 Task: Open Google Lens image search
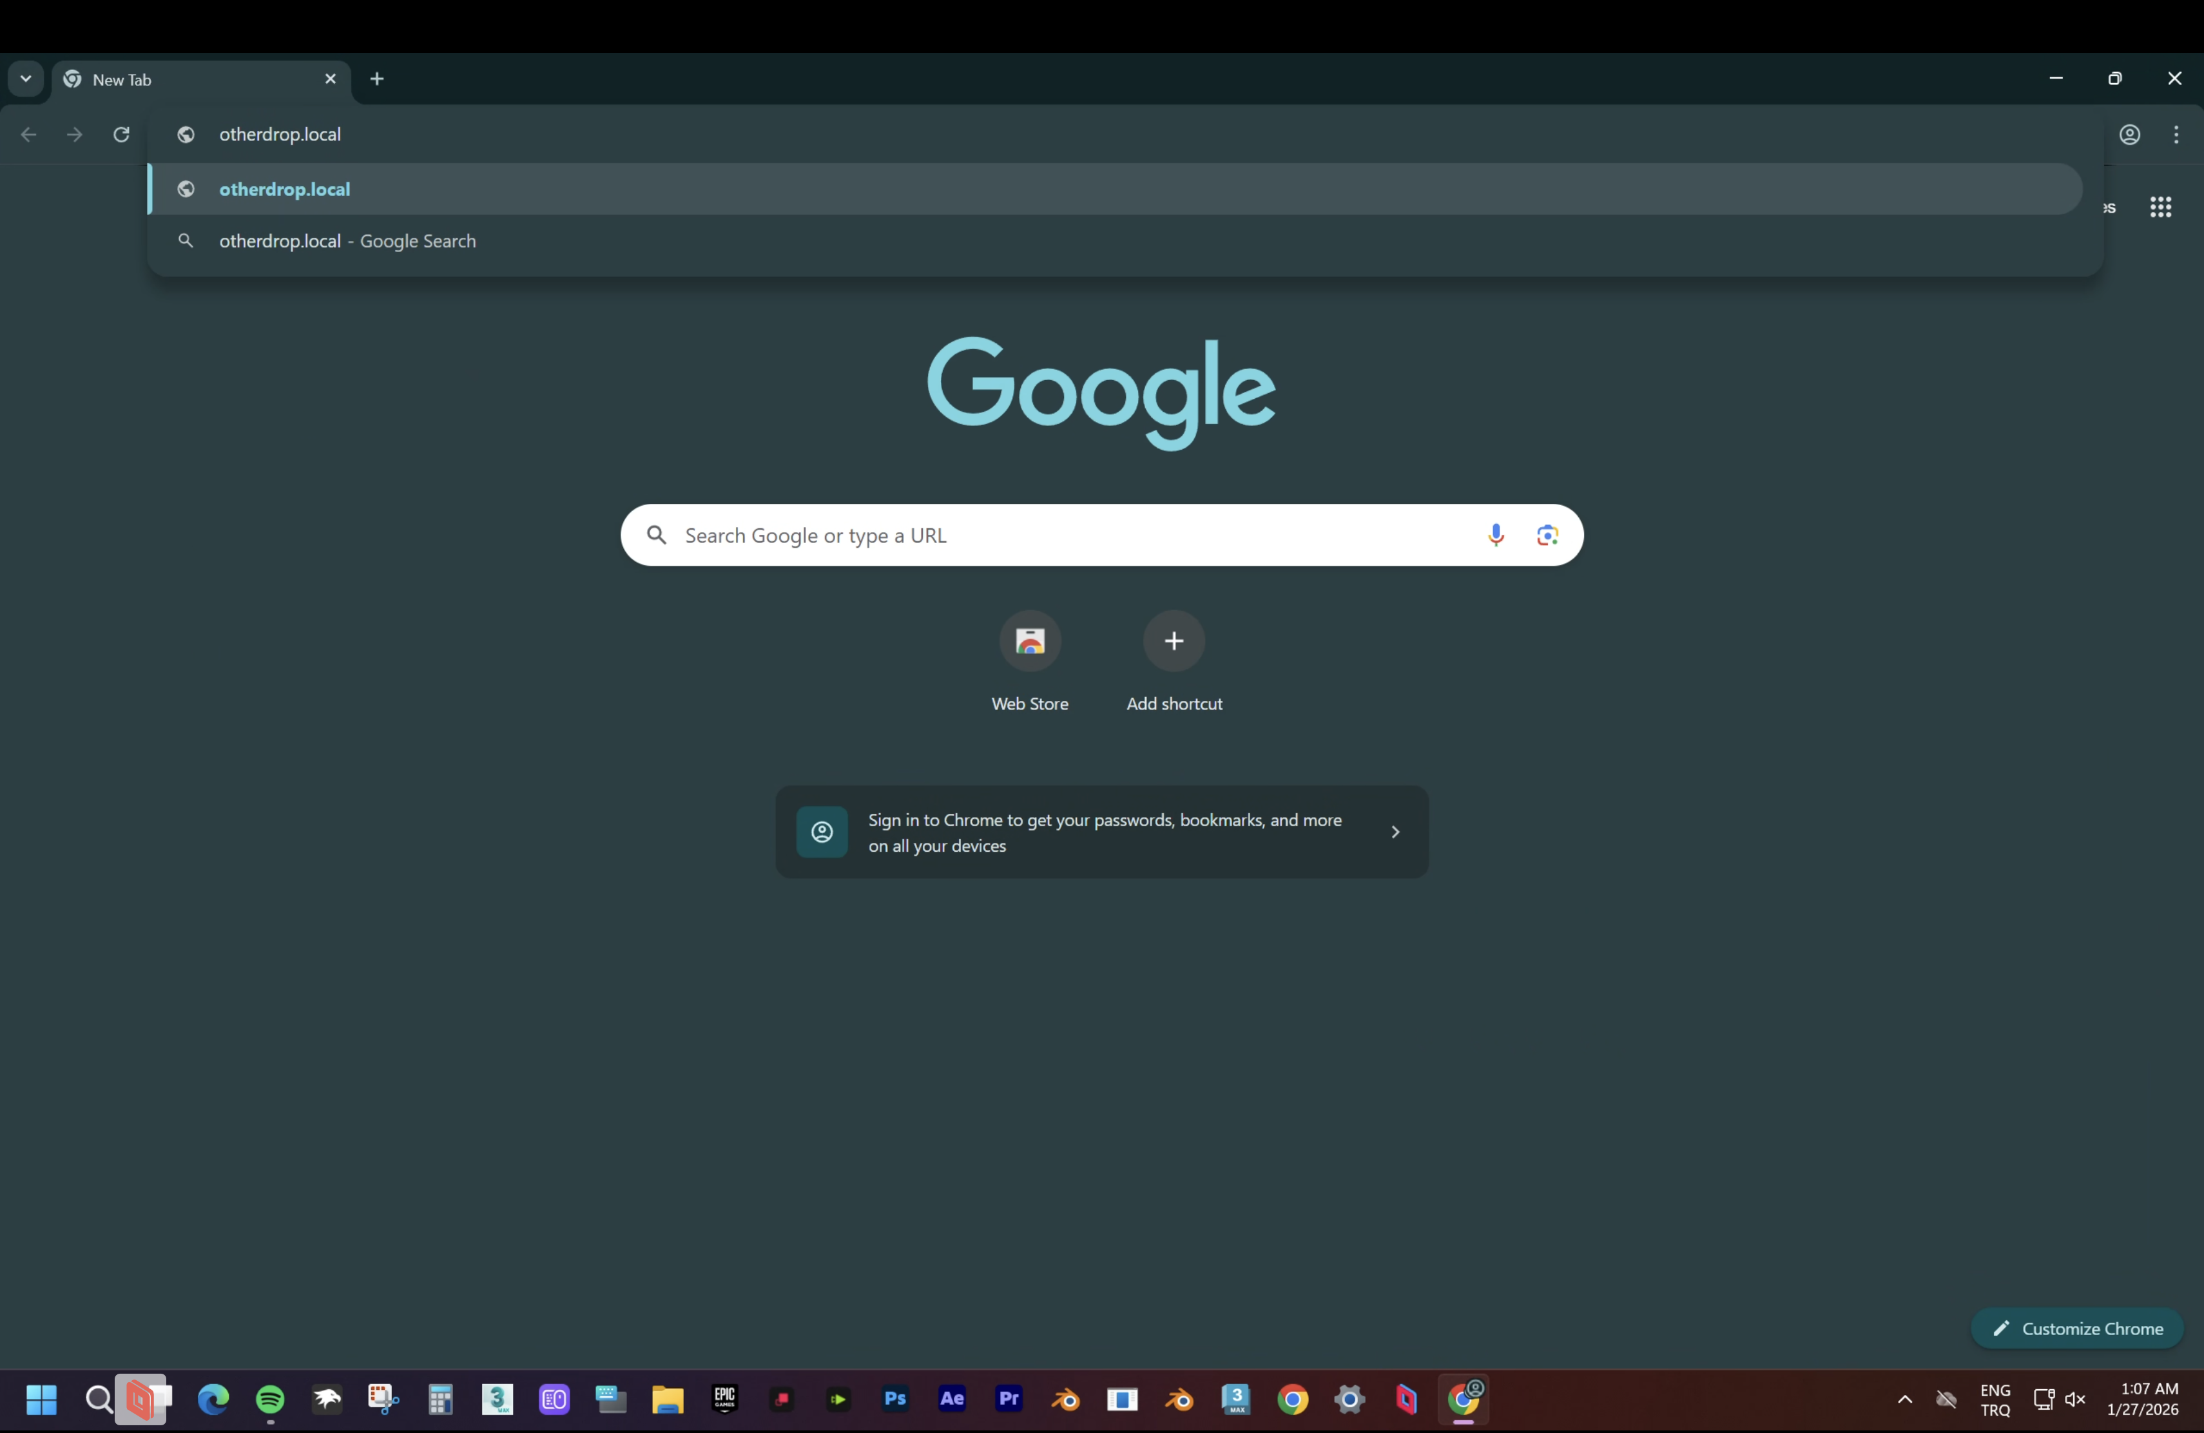(1547, 535)
